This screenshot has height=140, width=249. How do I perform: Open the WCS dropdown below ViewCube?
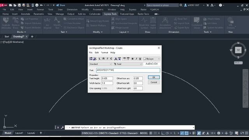[238, 63]
